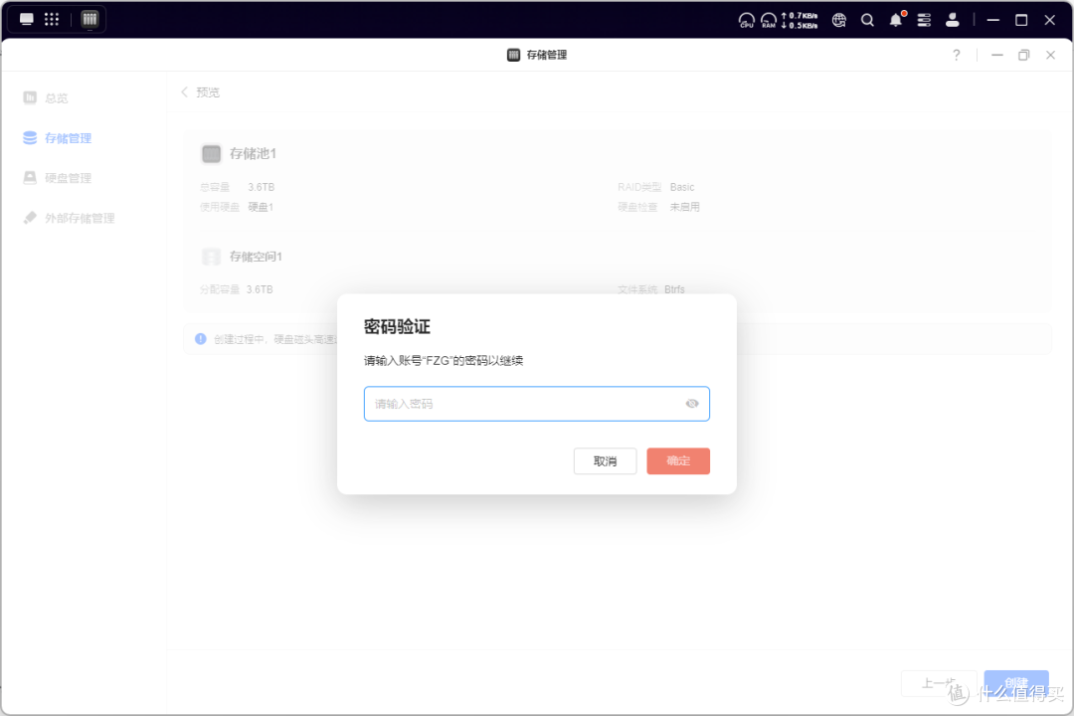The width and height of the screenshot is (1074, 716).
Task: Toggle password visibility eye icon
Action: (692, 404)
